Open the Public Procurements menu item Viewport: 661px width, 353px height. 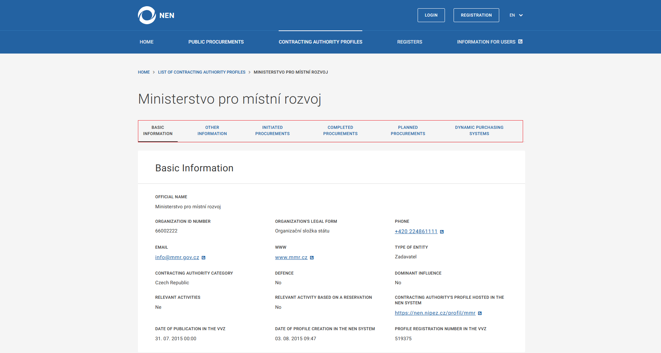(x=216, y=42)
